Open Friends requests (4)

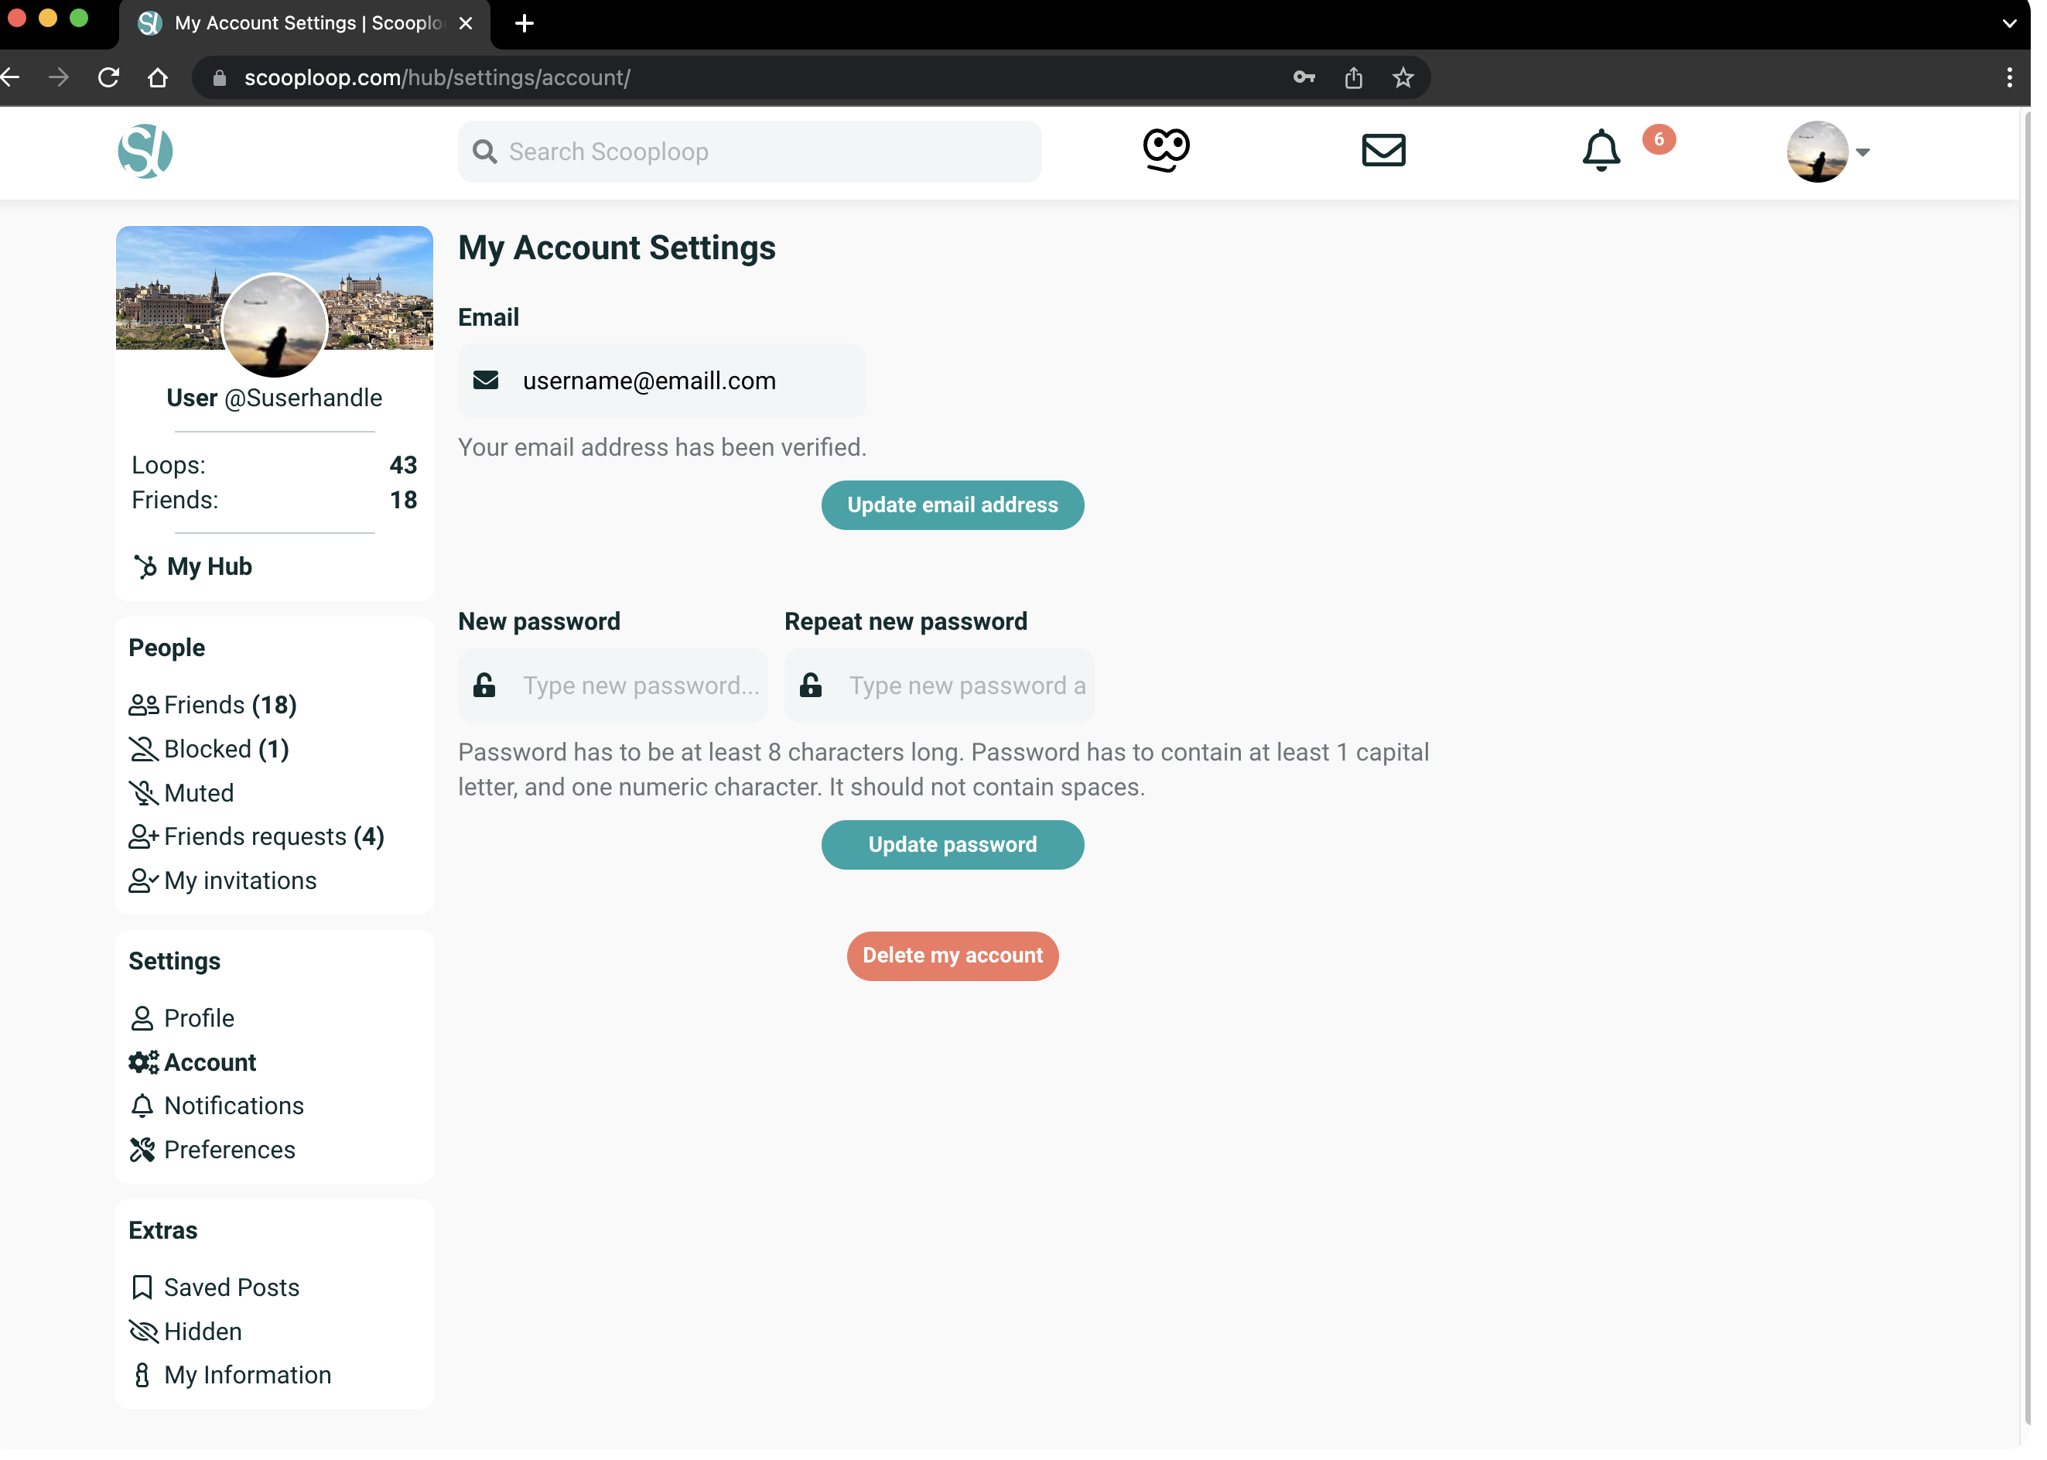[257, 837]
